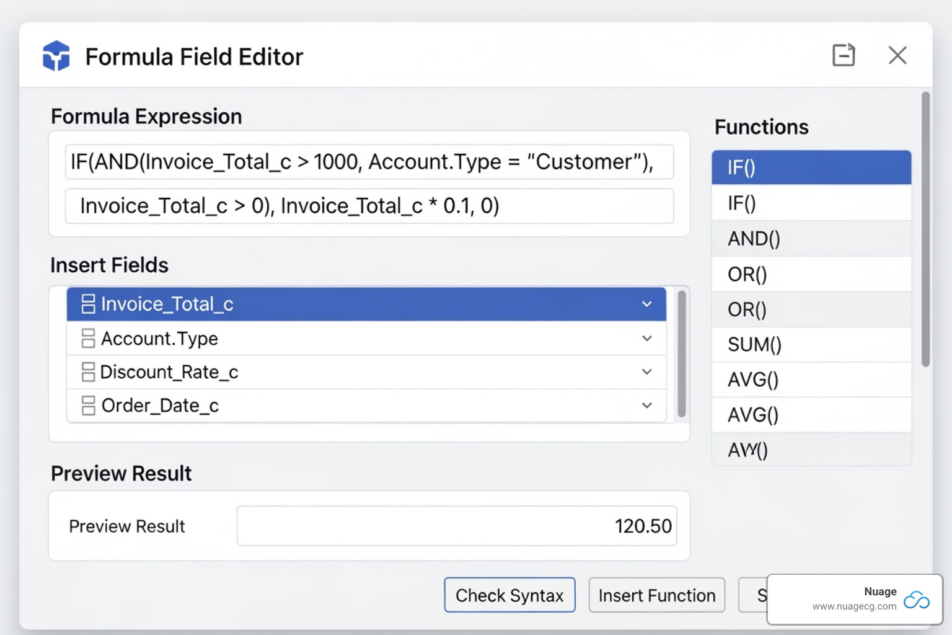Open the www.nuagecg.com link
This screenshot has height=635, width=952.
coord(854,606)
